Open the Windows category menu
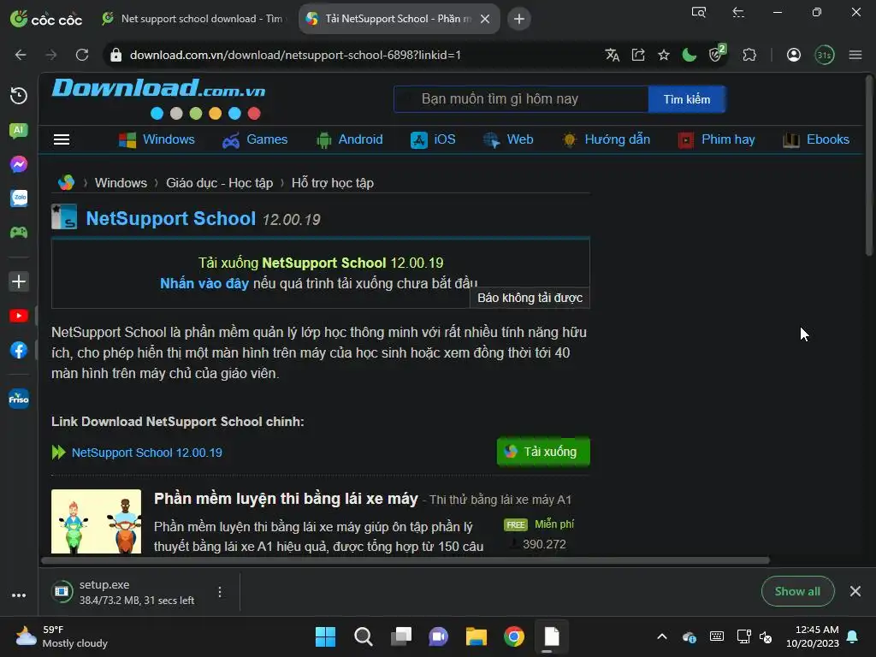876x657 pixels. pos(157,139)
